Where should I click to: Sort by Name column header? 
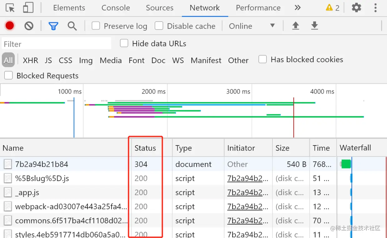click(x=66, y=148)
